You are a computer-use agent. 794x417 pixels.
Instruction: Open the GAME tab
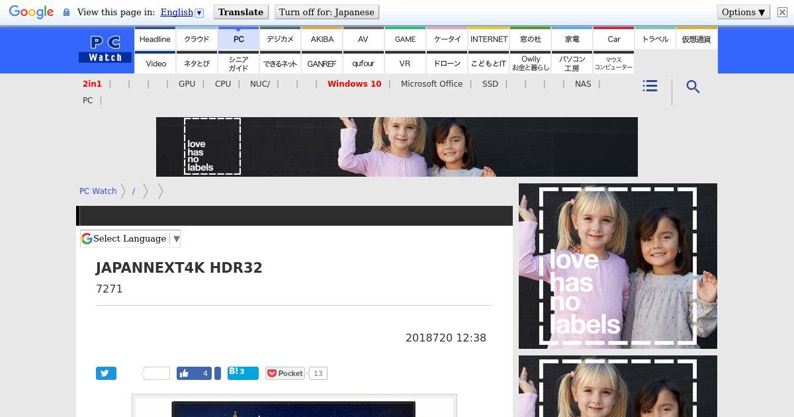tap(405, 38)
